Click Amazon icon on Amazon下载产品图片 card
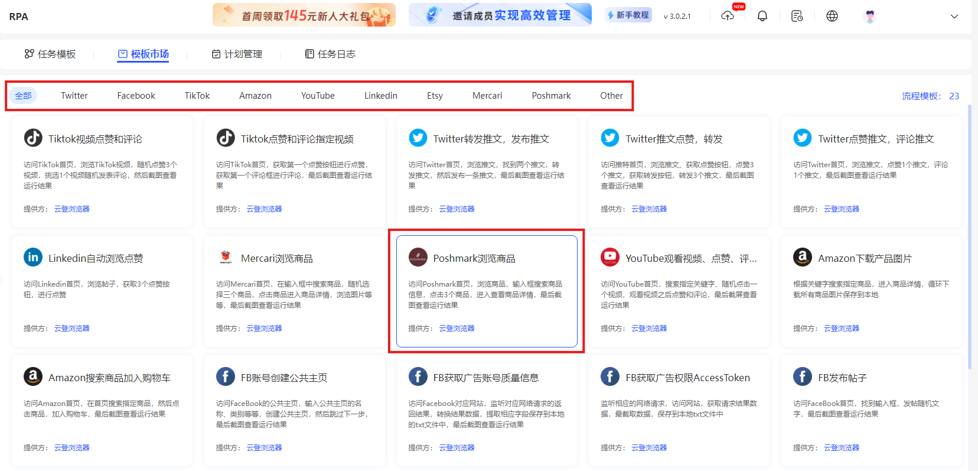This screenshot has height=471, width=978. tap(803, 257)
